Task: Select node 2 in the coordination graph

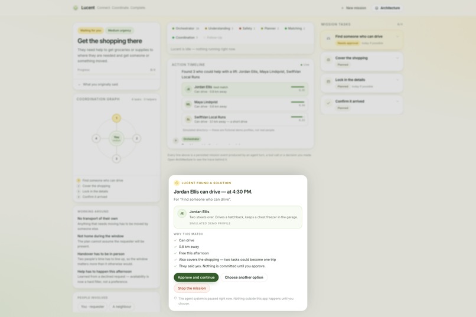Action: pyautogui.click(x=136, y=138)
